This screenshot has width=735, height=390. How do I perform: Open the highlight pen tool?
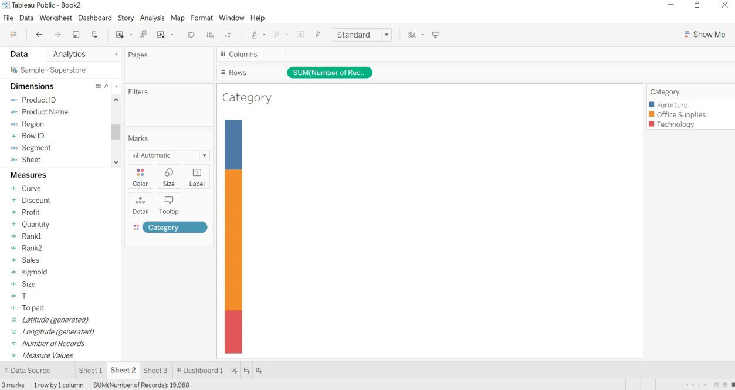(254, 35)
